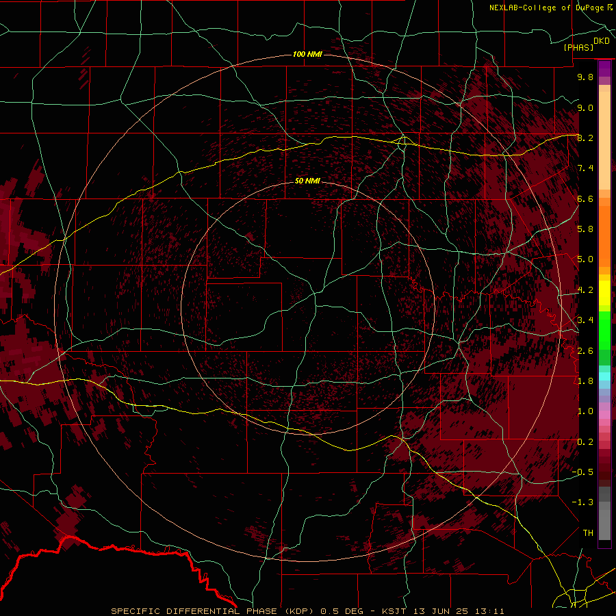Screen dimensions: 616x616
Task: Click the orange band of the color bar
Action: point(604,235)
